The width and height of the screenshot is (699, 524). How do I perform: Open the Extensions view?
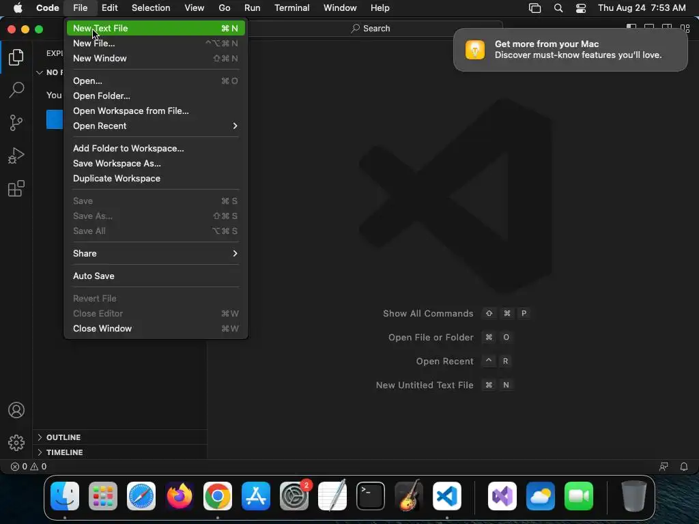(16, 188)
